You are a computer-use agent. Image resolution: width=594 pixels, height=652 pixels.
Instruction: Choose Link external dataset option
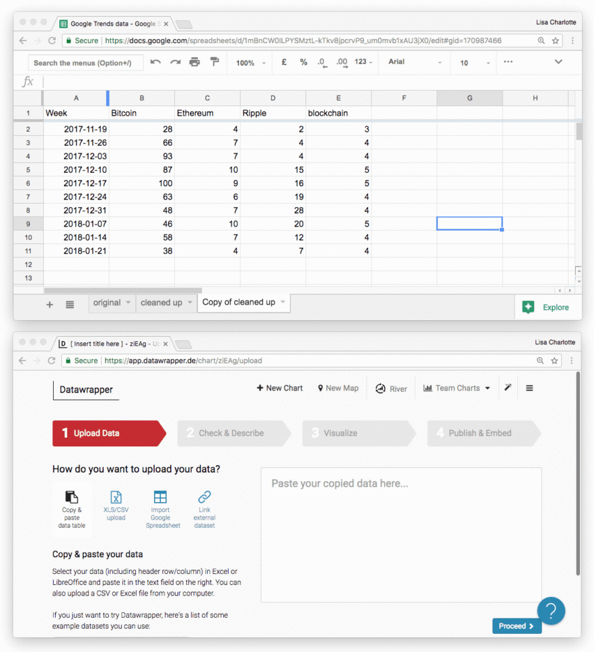point(204,507)
